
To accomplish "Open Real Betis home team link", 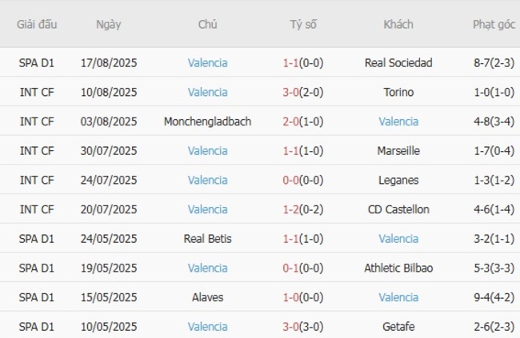I will point(207,238).
